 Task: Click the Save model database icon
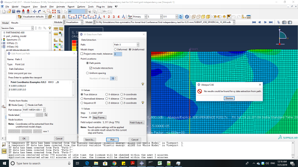13,12
